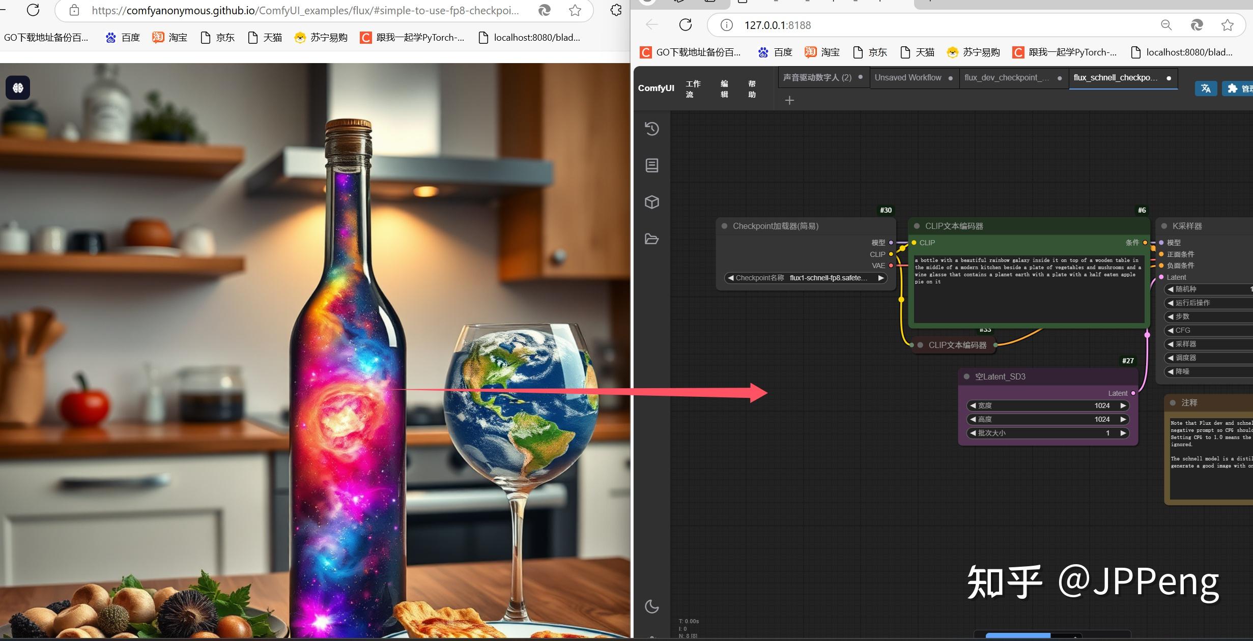Image resolution: width=1253 pixels, height=641 pixels.
Task: Open the 淘宝 bookmark in left browser
Action: pos(170,37)
